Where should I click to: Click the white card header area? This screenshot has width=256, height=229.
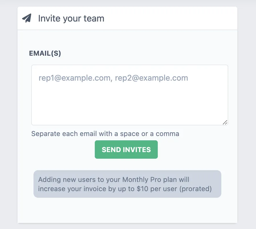172,18
